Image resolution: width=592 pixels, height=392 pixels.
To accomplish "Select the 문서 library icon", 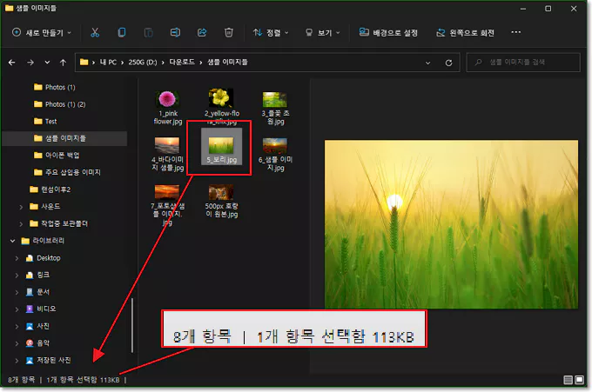I will pyautogui.click(x=30, y=292).
